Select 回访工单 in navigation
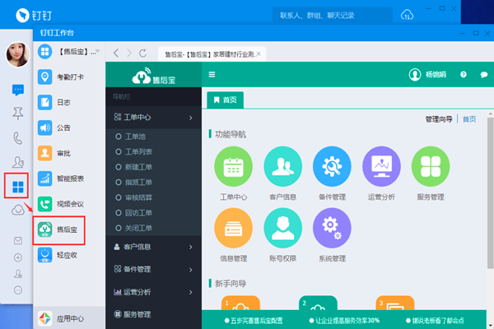Viewport: 494px width, 329px height. coord(138,213)
